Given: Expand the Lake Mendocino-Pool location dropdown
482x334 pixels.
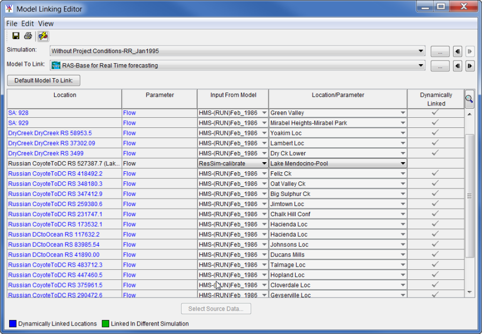Looking at the screenshot, I should tap(402, 163).
